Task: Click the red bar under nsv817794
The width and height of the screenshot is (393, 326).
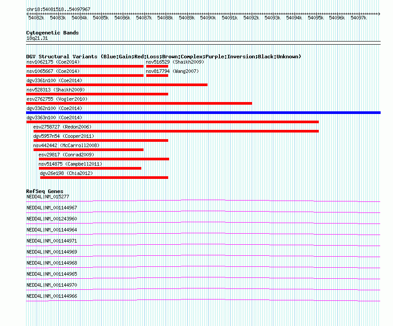Action: [x=157, y=76]
